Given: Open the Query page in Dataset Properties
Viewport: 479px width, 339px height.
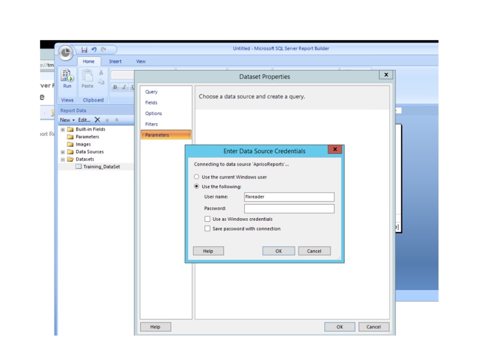Looking at the screenshot, I should click(166, 92).
